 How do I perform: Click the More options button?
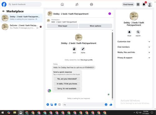tap(95, 26)
